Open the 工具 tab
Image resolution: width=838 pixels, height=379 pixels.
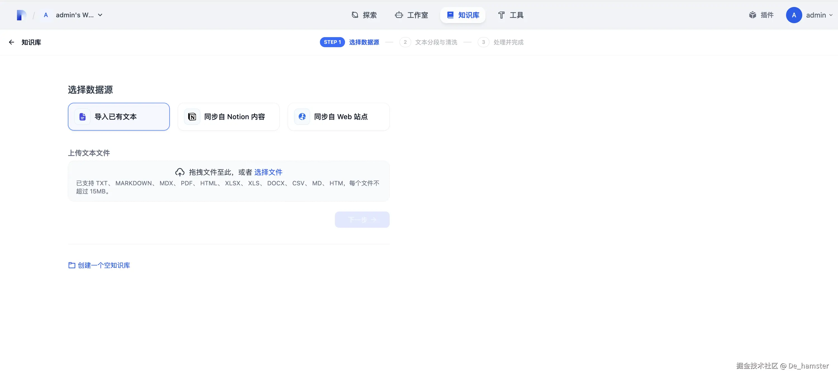pos(510,15)
